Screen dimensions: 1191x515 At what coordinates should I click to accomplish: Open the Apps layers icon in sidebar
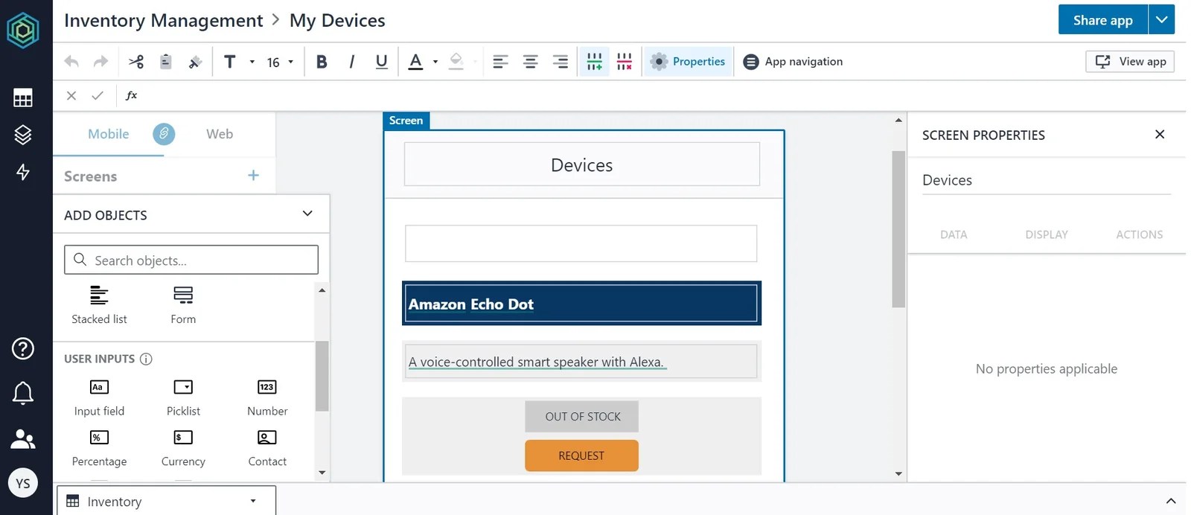[x=23, y=135]
